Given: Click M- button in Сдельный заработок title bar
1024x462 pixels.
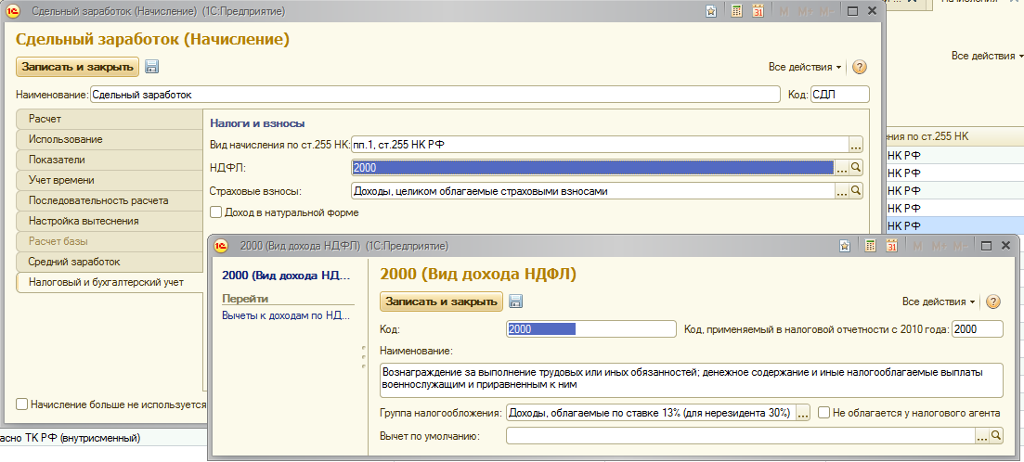Looking at the screenshot, I should point(827,11).
